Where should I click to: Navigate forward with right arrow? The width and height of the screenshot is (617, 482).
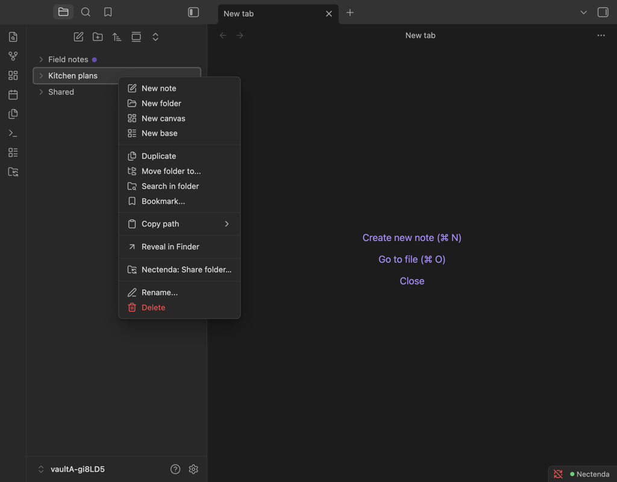(240, 36)
